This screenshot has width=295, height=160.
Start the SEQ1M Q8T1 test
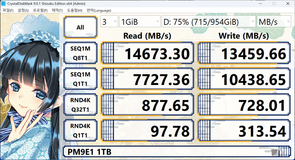[80, 53]
